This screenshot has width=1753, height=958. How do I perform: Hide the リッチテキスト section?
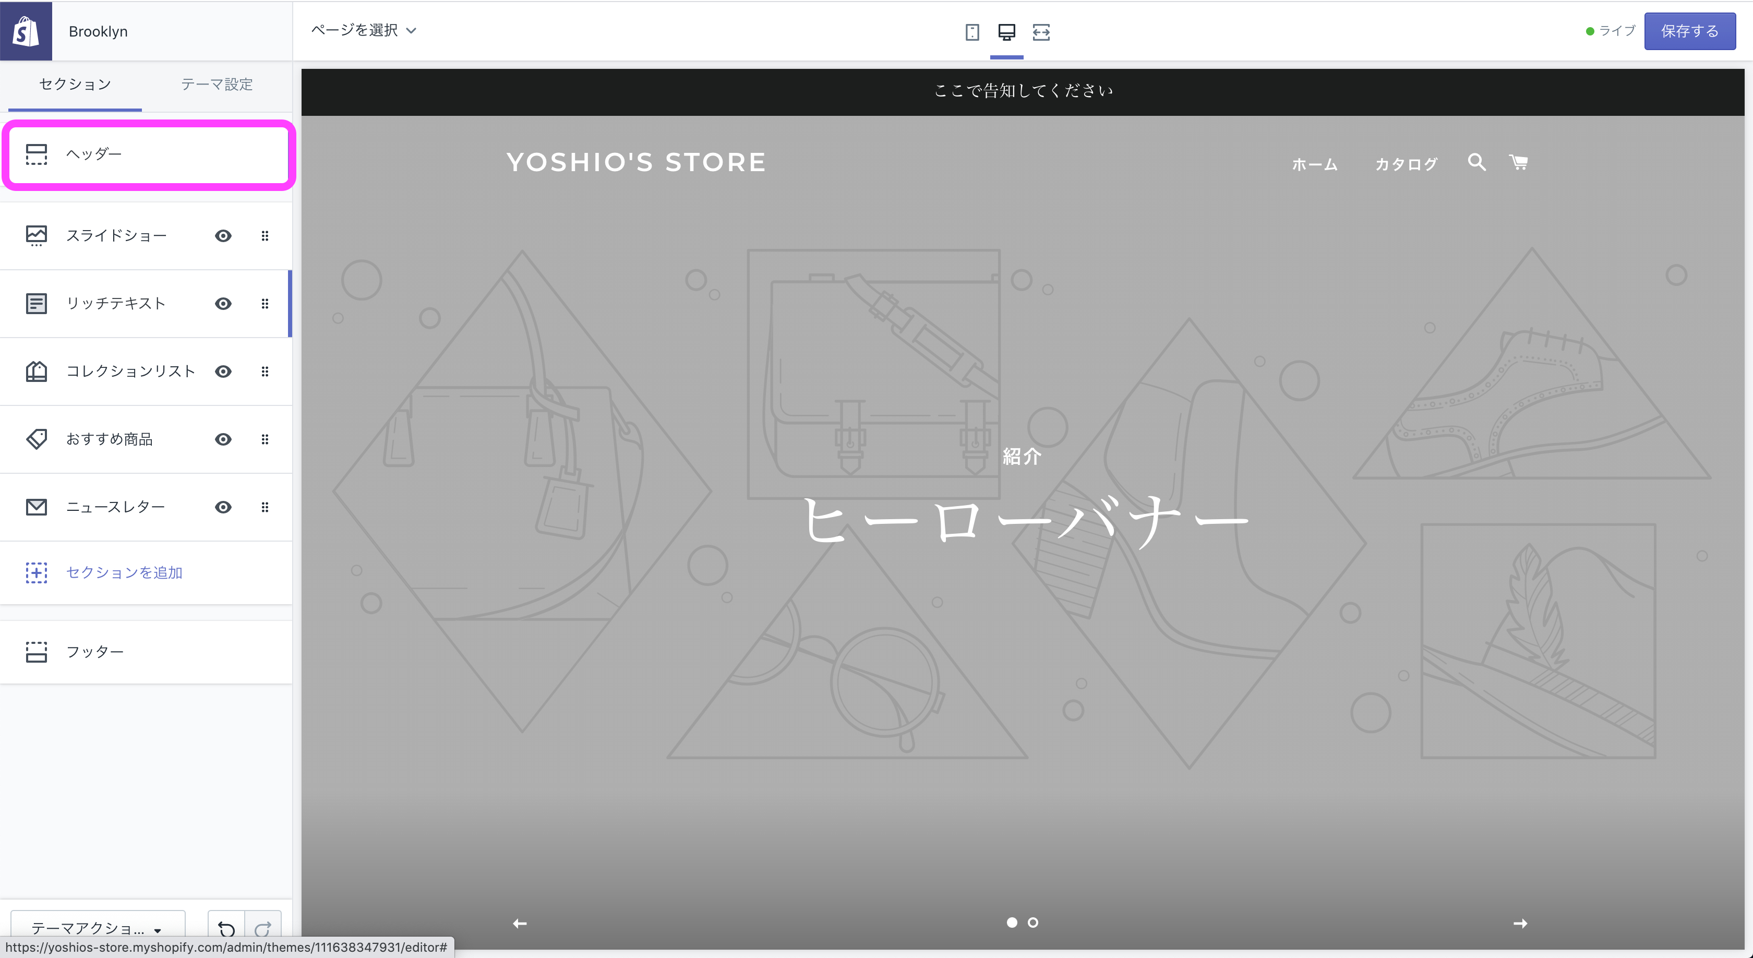tap(223, 304)
